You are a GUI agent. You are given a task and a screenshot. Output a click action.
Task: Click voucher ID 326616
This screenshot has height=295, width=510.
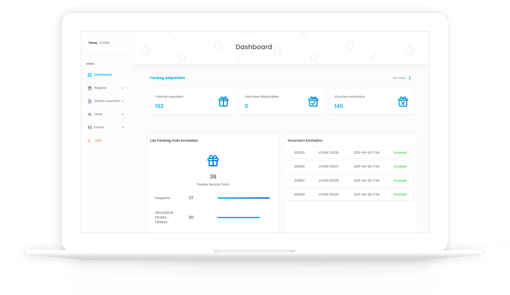click(299, 166)
